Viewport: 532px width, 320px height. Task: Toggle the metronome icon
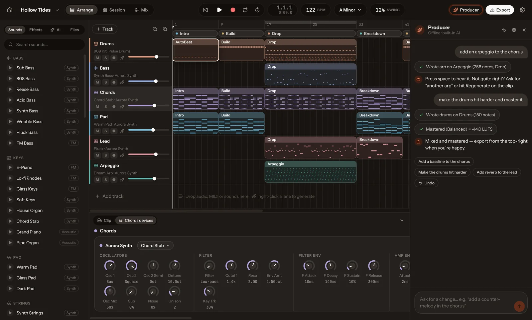coord(257,10)
